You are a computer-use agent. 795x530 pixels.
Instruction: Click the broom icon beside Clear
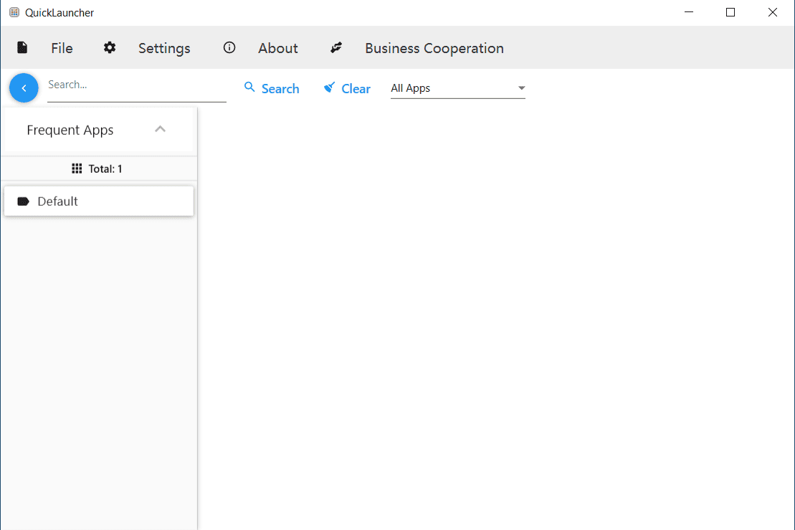[330, 87]
